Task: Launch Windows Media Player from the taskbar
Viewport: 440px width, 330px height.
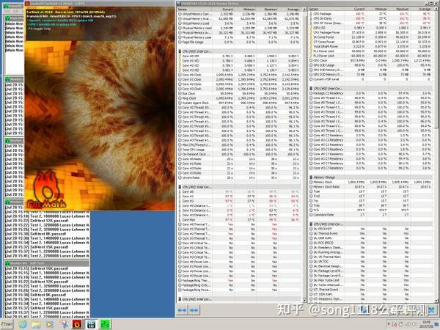Action: [50, 324]
